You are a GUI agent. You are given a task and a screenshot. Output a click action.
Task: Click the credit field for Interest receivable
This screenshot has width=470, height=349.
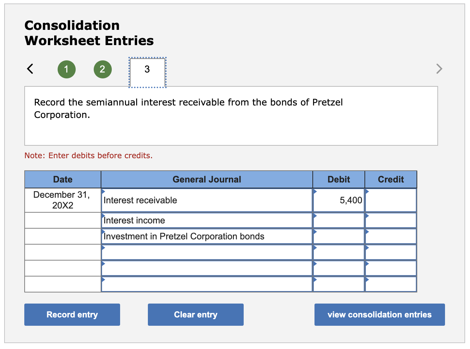(391, 200)
